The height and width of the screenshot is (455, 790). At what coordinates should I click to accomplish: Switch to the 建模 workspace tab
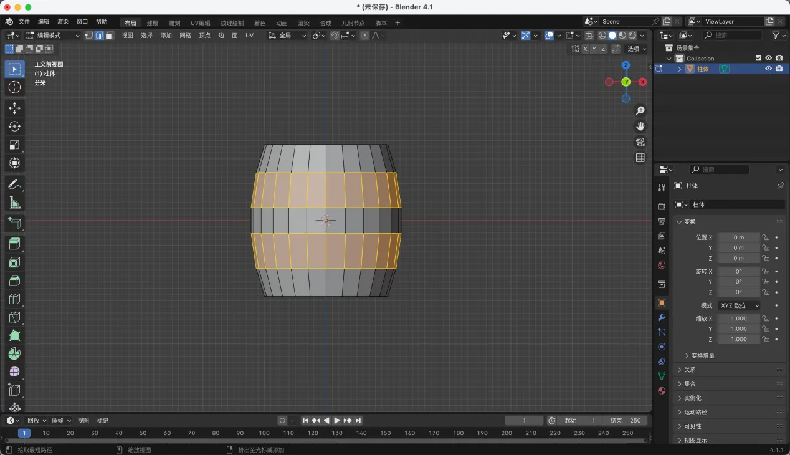(x=153, y=23)
